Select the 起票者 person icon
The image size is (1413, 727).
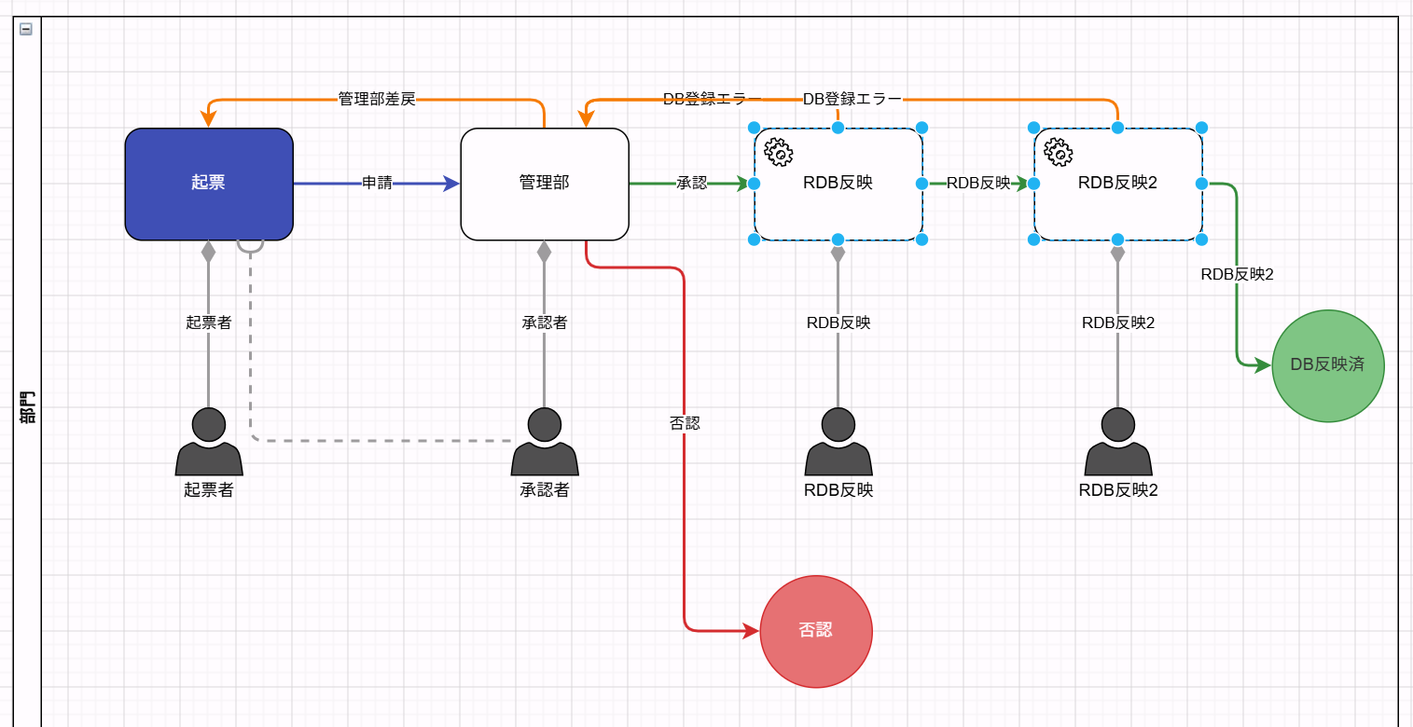pos(209,442)
